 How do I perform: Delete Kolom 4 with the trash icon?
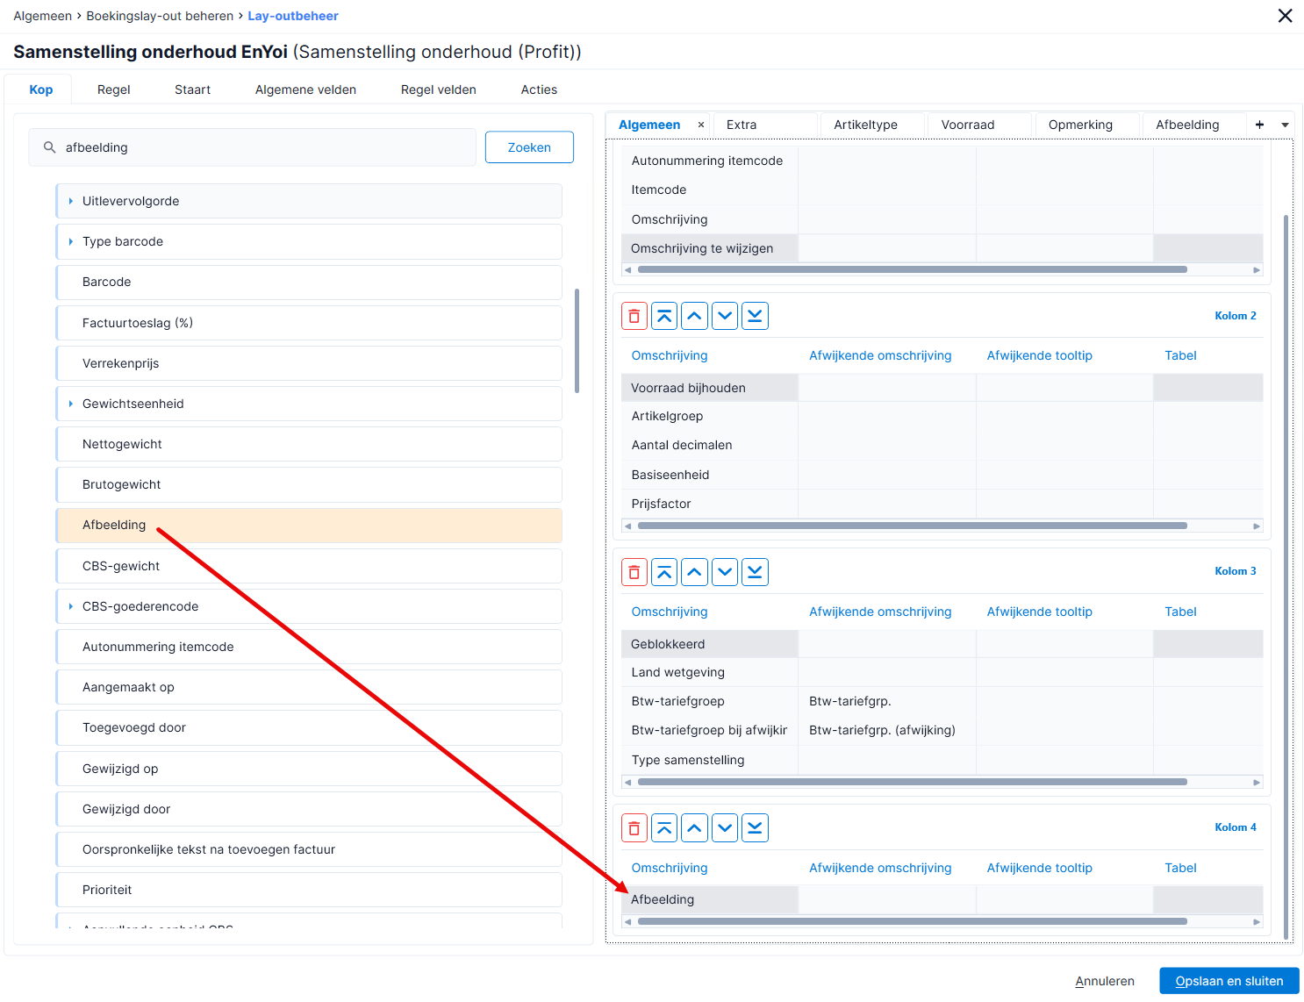coord(634,828)
